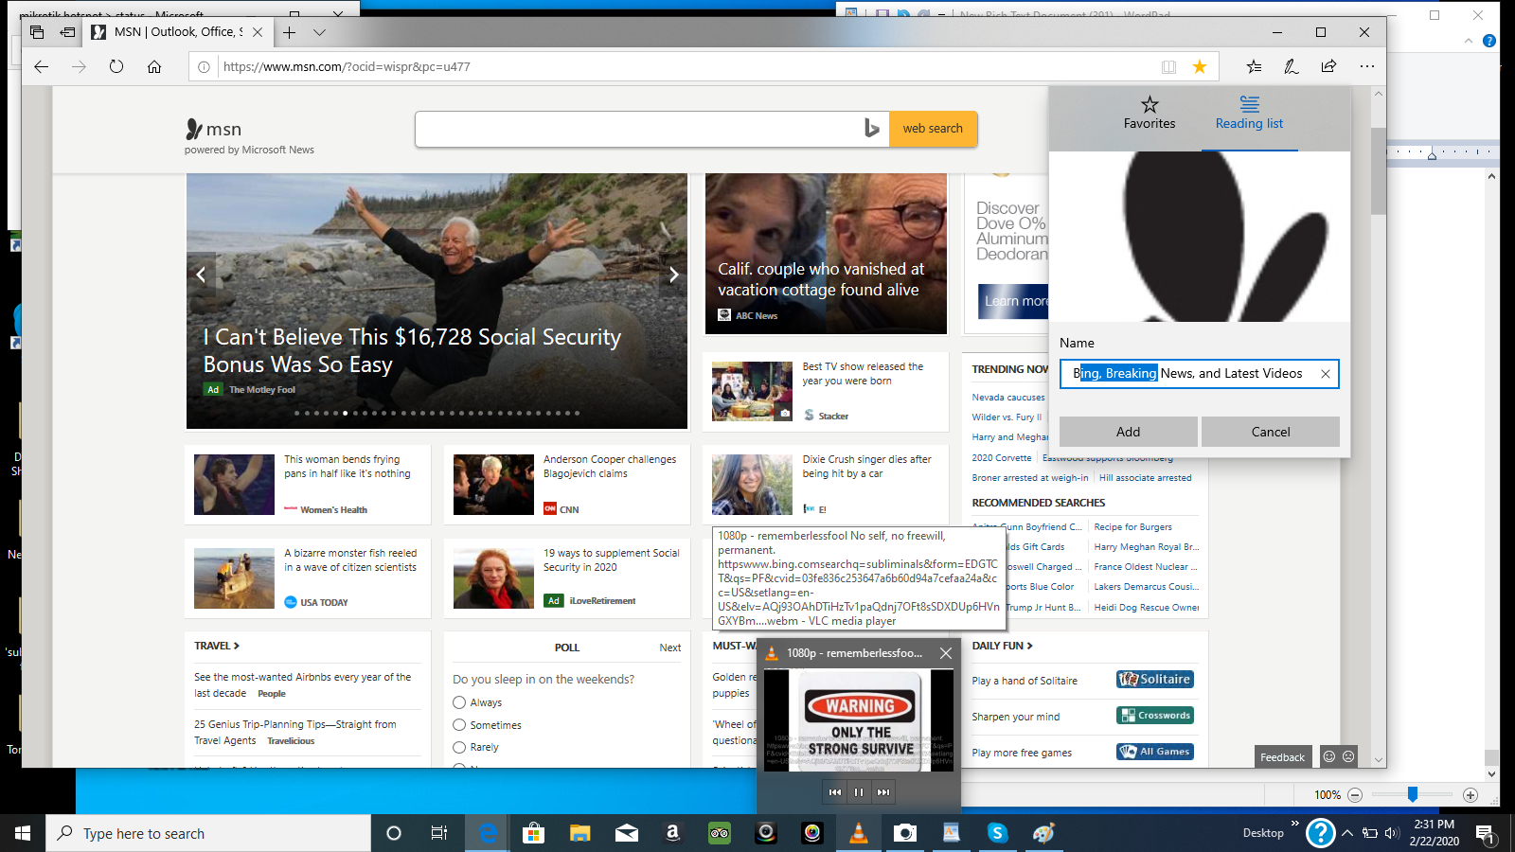1515x852 pixels.
Task: Expand the TRAVEL section
Action: point(217,646)
